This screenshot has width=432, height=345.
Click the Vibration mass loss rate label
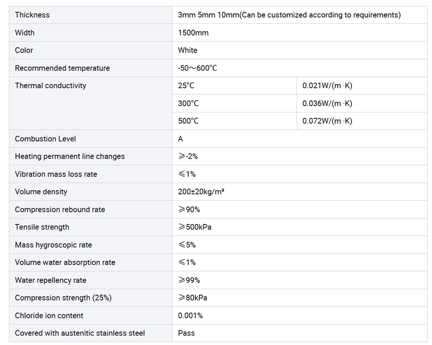[56, 174]
